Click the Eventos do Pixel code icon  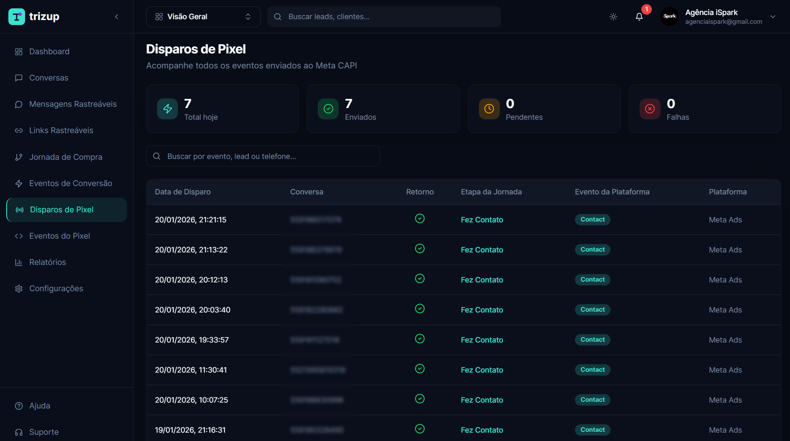click(19, 236)
